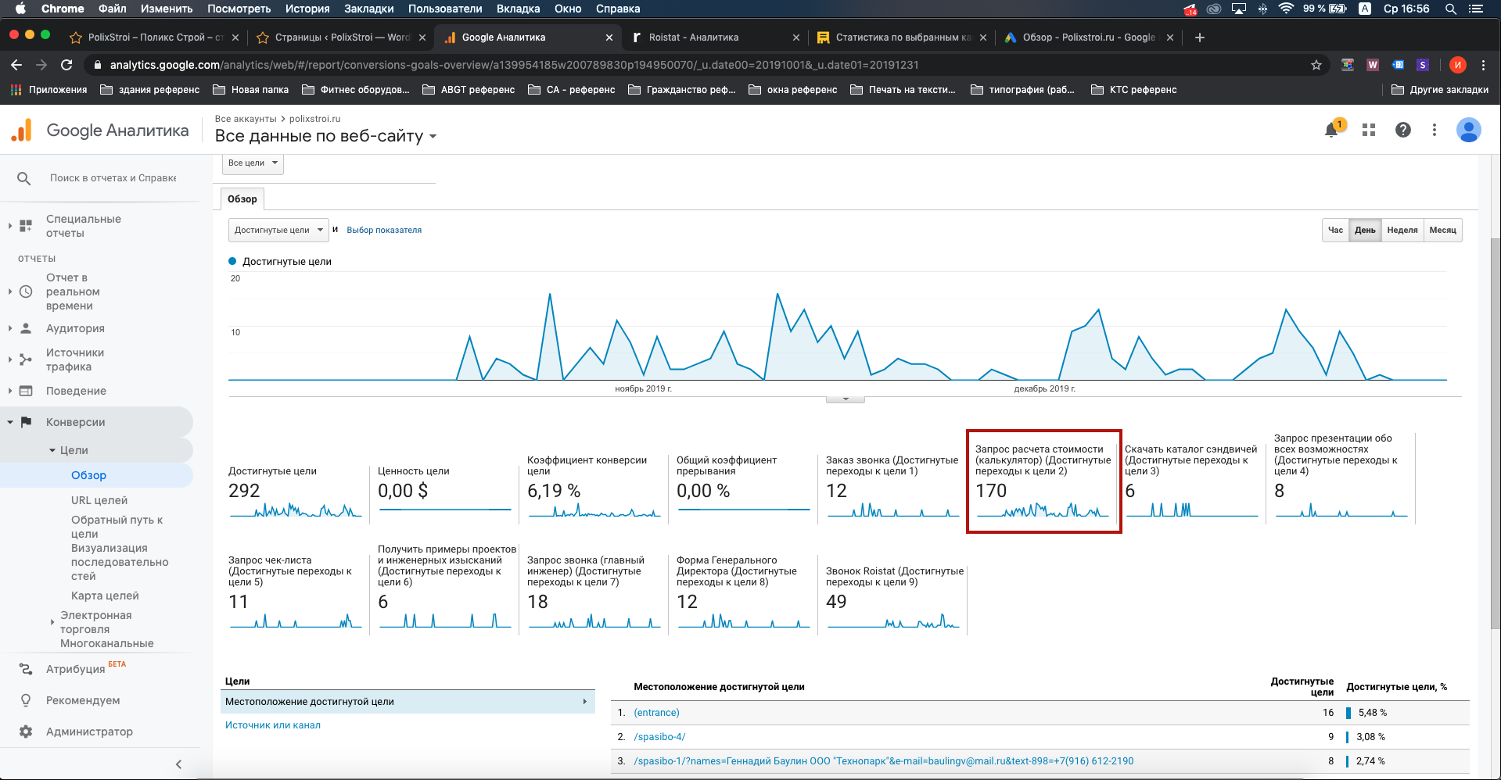Open the Закладки menu in Chrome
This screenshot has width=1501, height=780.
tap(368, 9)
